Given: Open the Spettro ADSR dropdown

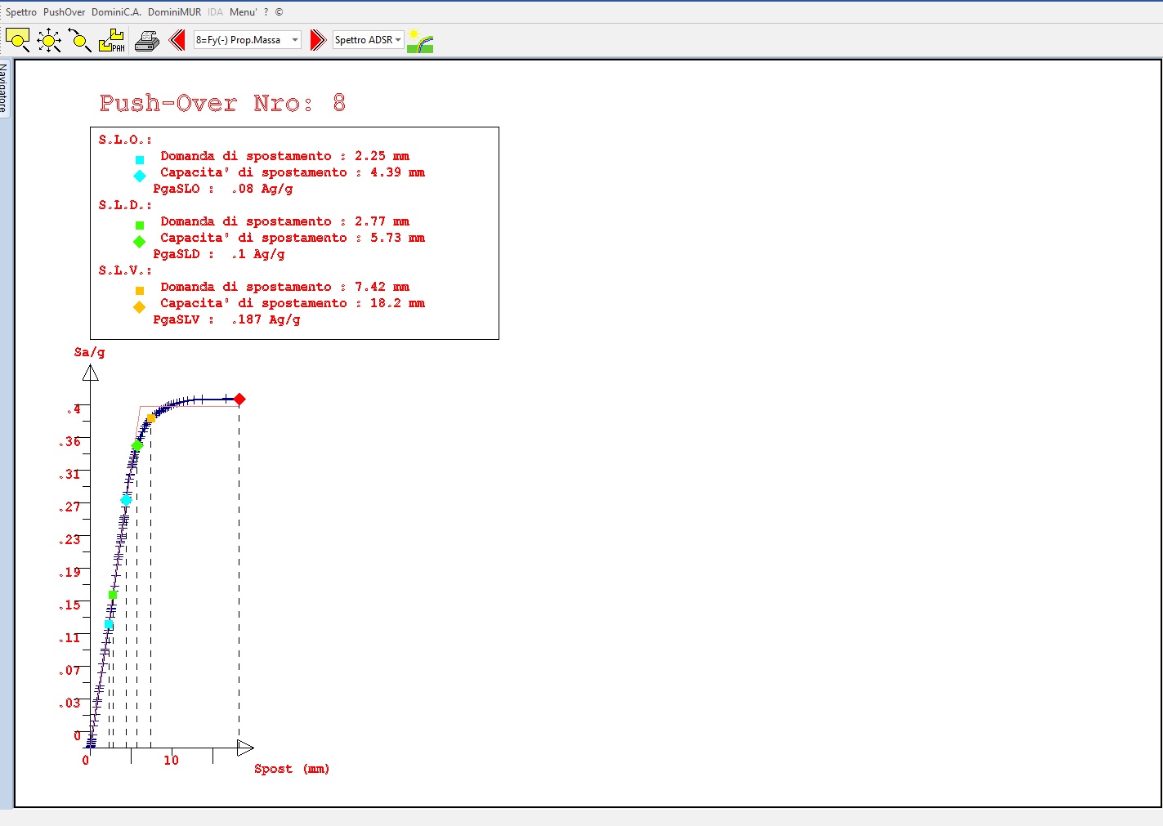Looking at the screenshot, I should [369, 40].
